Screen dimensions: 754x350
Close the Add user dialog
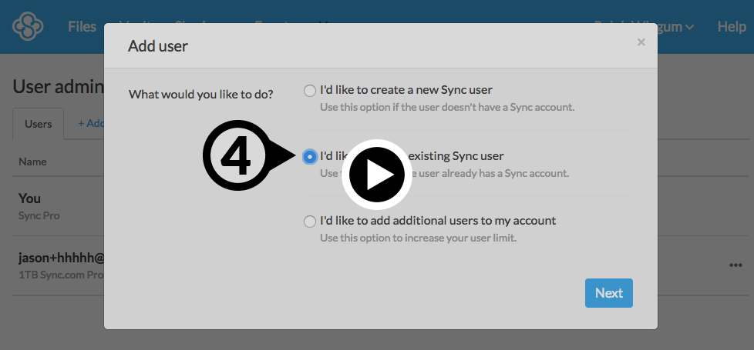(x=641, y=42)
